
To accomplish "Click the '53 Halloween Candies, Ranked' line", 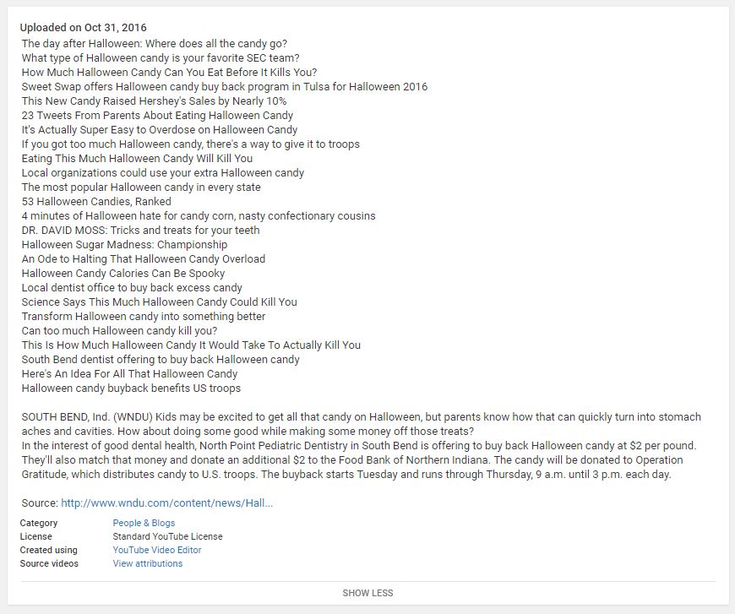I will pos(96,202).
